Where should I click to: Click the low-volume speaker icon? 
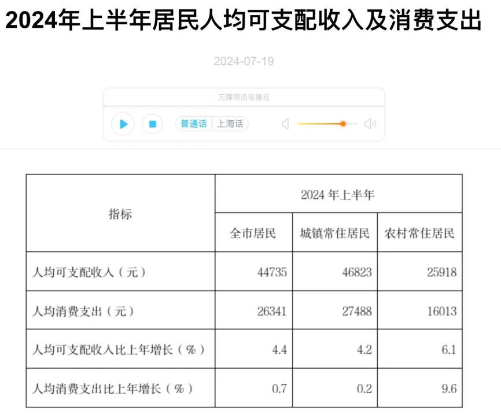285,124
